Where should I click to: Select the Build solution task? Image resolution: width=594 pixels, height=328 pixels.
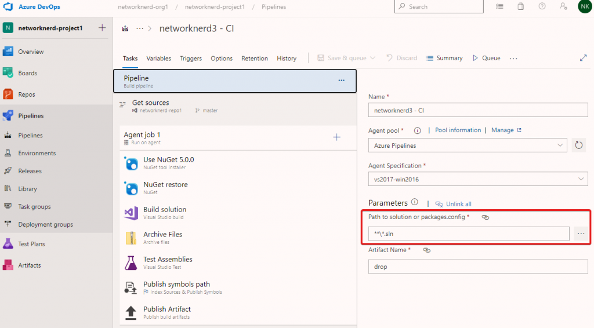pyautogui.click(x=238, y=213)
